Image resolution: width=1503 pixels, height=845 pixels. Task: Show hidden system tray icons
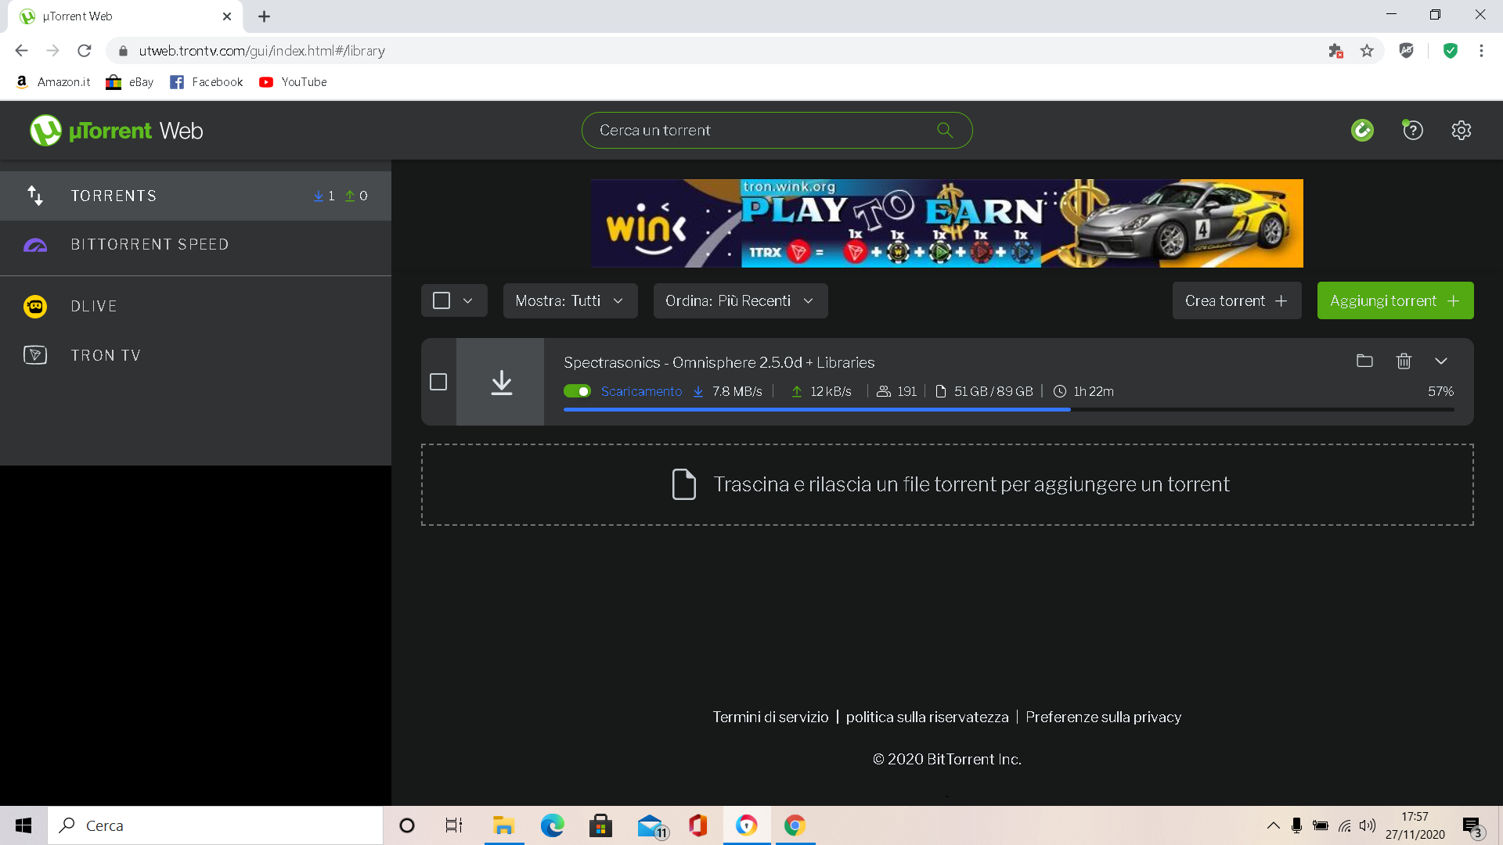(x=1274, y=825)
